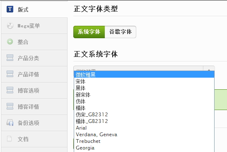This screenshot has height=152, width=227.
Task: Click the green plus 整合 icon
Action: [x=10, y=42]
